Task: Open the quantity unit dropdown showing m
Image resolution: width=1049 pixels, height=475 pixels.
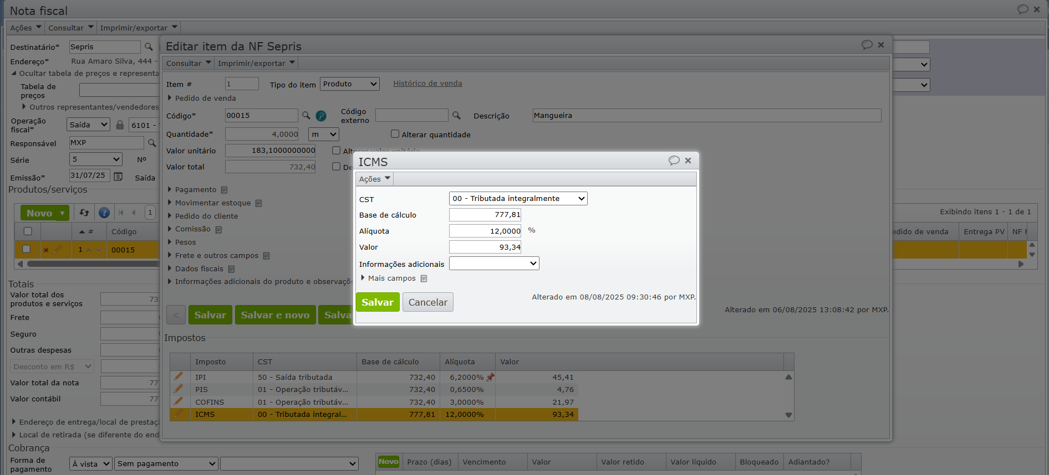Action: point(324,134)
